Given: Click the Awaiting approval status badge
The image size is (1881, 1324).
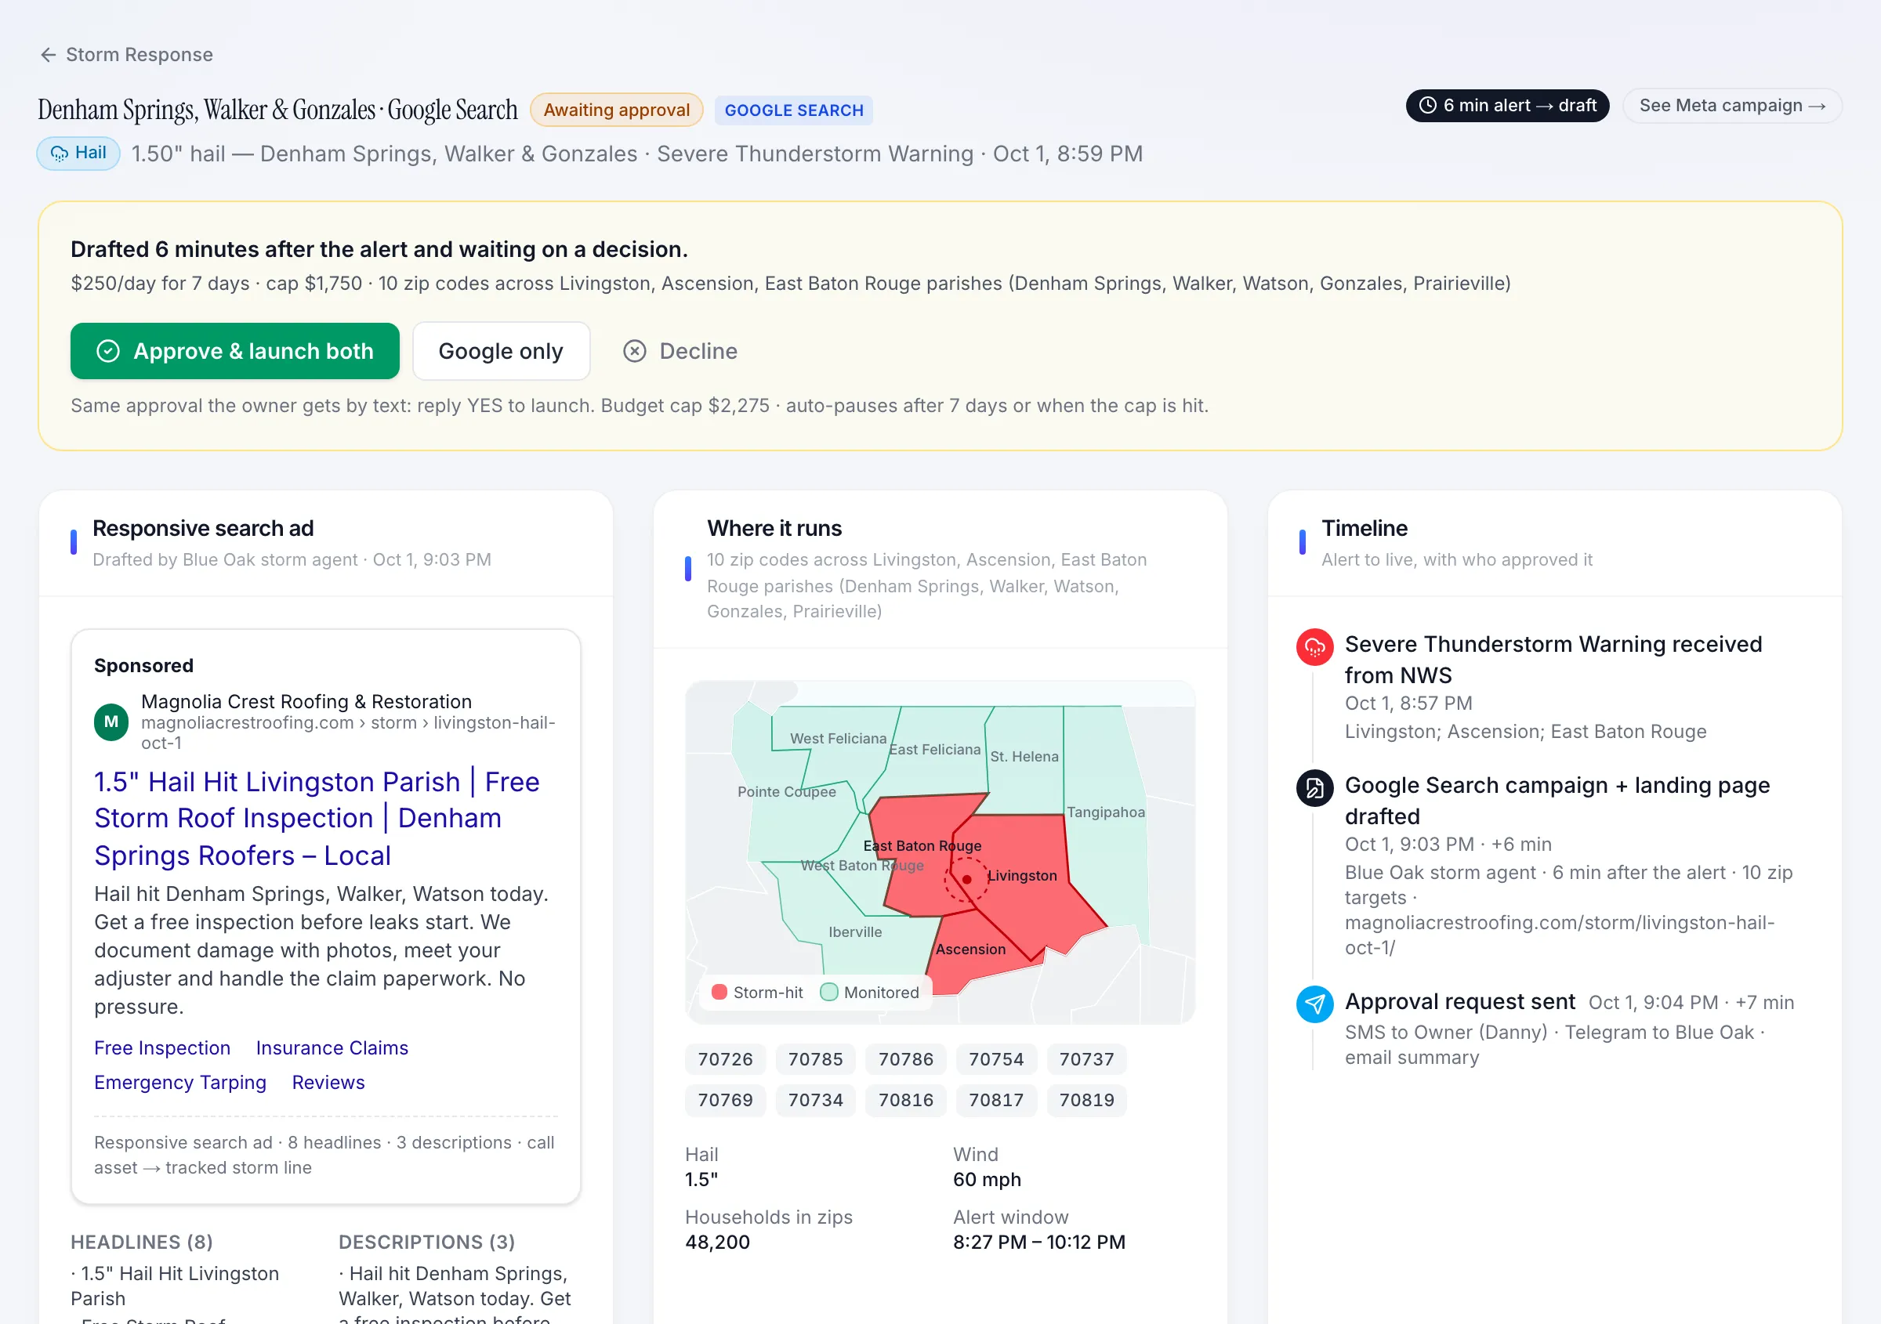Looking at the screenshot, I should pyautogui.click(x=616, y=110).
